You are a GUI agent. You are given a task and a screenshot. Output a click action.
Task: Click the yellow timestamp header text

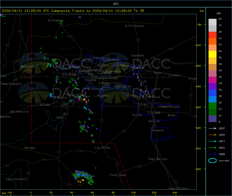[73, 11]
